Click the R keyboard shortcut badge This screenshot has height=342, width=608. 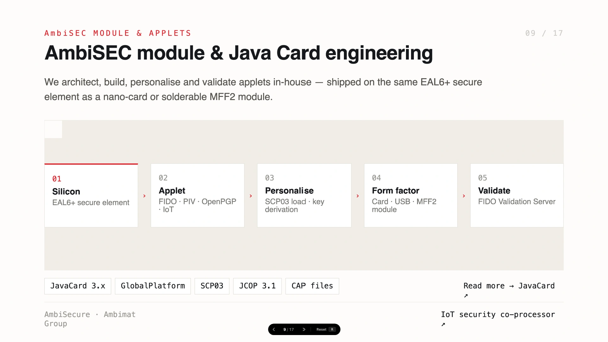332,329
